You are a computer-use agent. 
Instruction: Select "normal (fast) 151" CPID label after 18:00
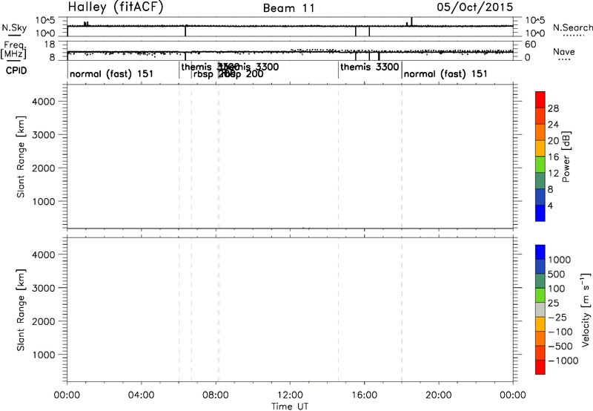coord(445,73)
